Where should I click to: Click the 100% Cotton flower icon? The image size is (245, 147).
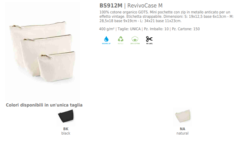[135, 40]
